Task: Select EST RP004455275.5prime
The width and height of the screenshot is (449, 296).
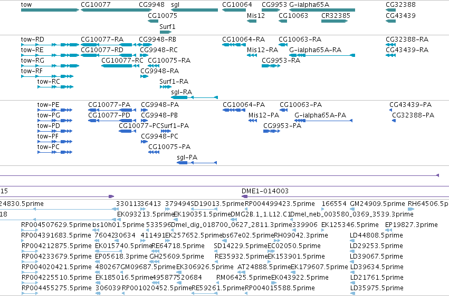Action: (x=30, y=293)
